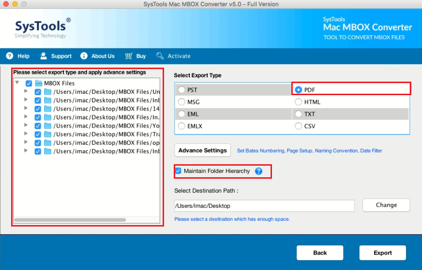Viewport: 422px width, 270px height.
Task: Click the destination path field /Users/imac/Desktop
Action: tap(264, 206)
